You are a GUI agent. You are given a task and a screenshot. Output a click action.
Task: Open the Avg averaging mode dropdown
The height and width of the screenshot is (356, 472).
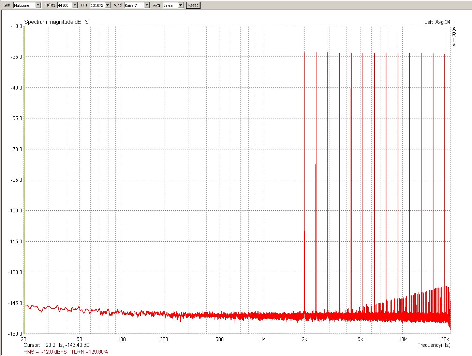[173, 5]
